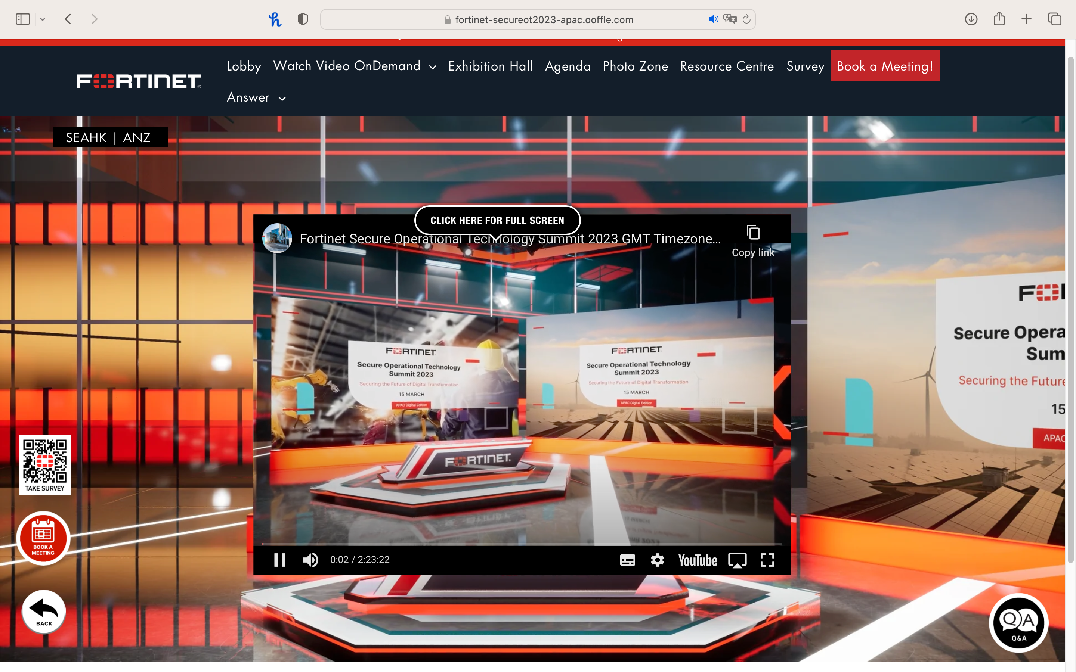Mute the video volume
The width and height of the screenshot is (1076, 672).
click(x=310, y=560)
